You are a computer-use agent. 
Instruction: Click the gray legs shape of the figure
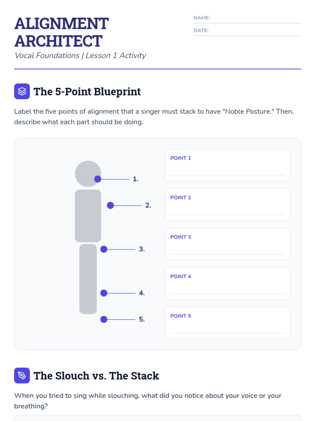[88, 279]
